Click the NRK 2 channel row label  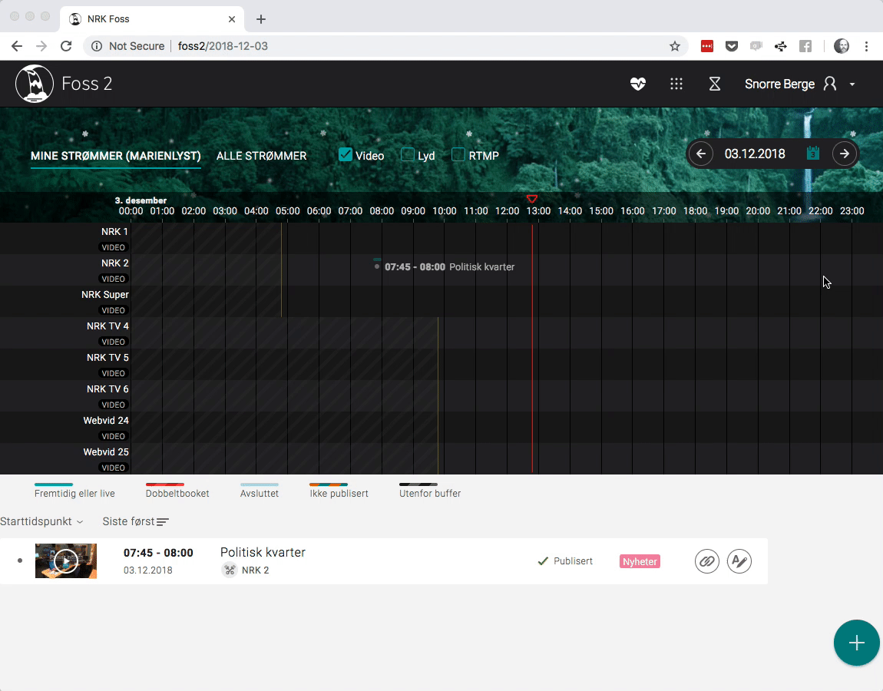point(114,263)
